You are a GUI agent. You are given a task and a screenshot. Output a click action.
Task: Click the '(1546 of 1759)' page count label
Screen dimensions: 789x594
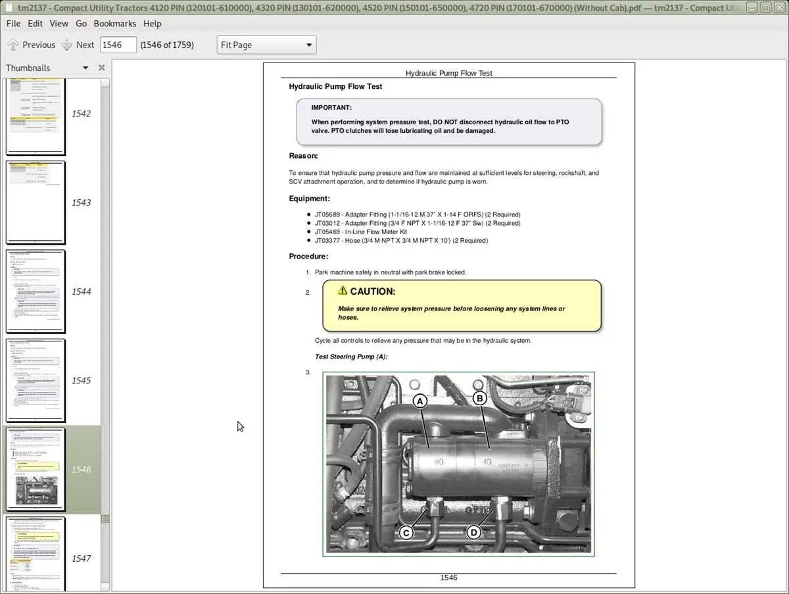[167, 45]
